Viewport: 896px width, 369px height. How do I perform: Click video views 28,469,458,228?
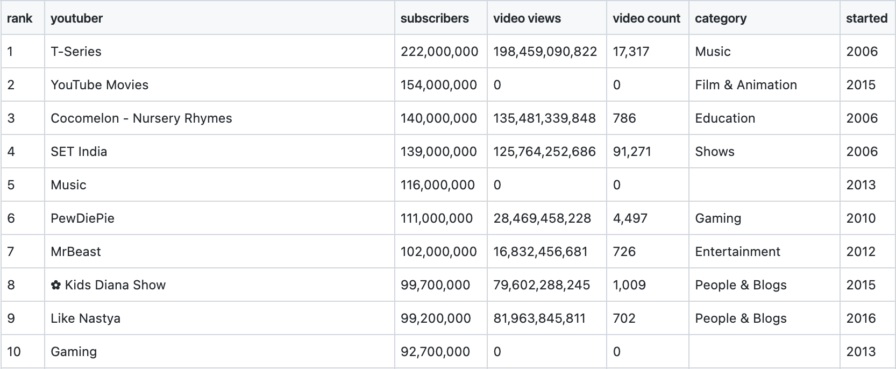click(542, 218)
